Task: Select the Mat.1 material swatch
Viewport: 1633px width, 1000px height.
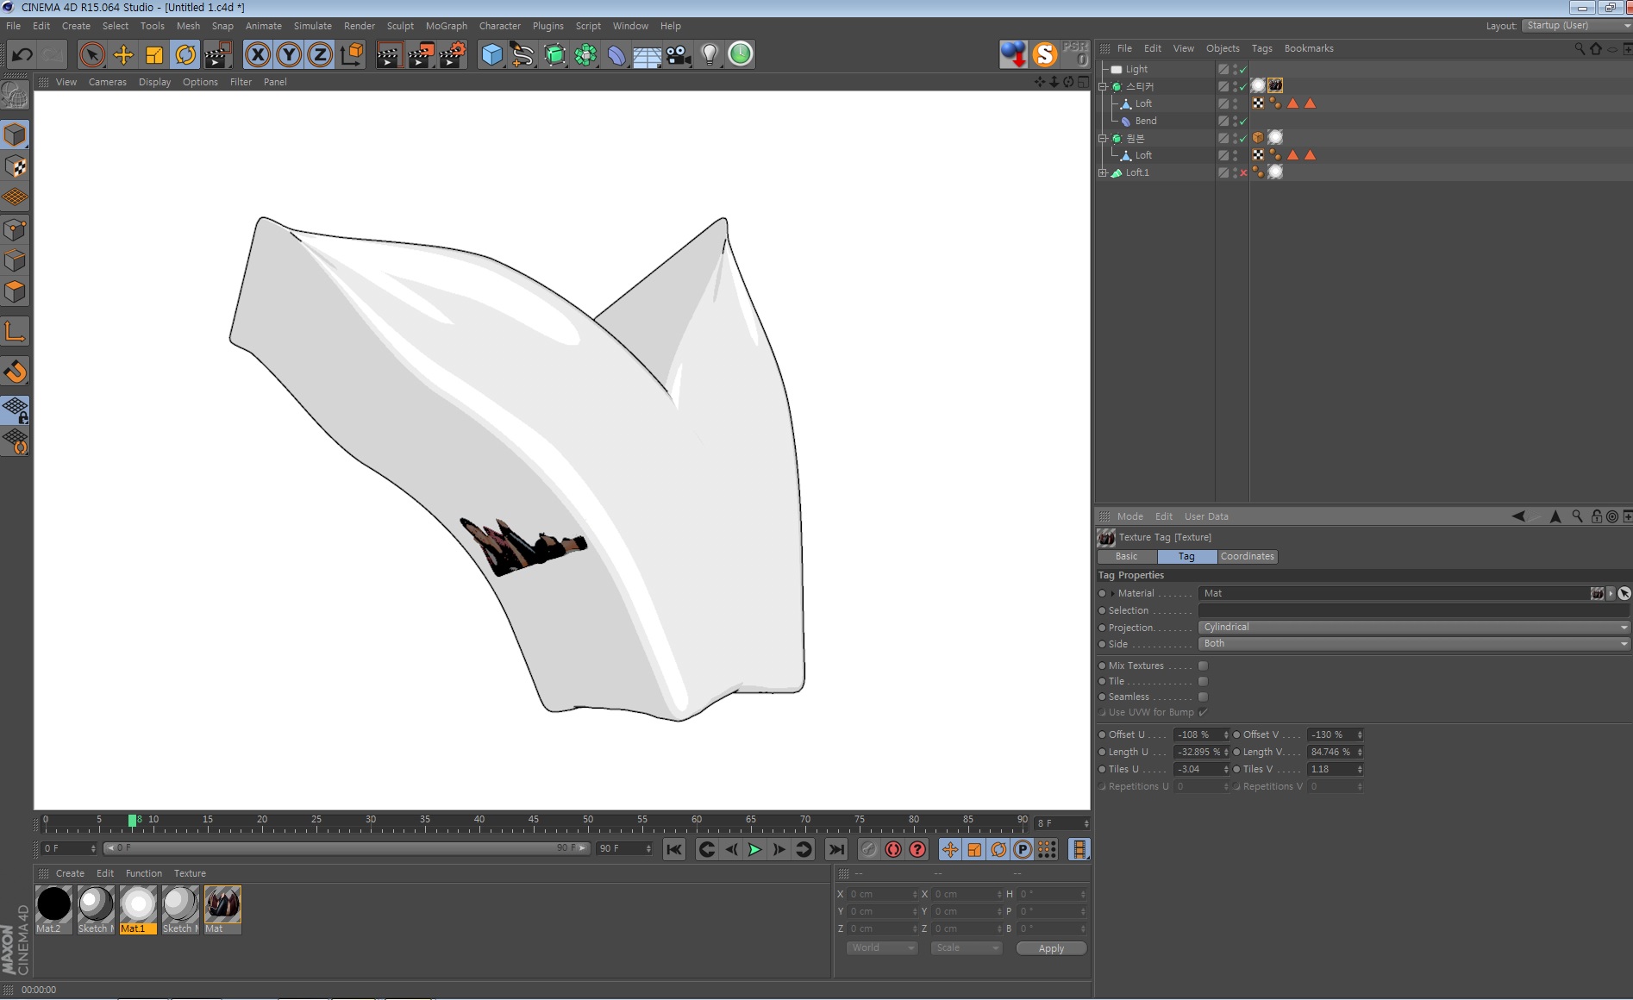Action: tap(138, 910)
